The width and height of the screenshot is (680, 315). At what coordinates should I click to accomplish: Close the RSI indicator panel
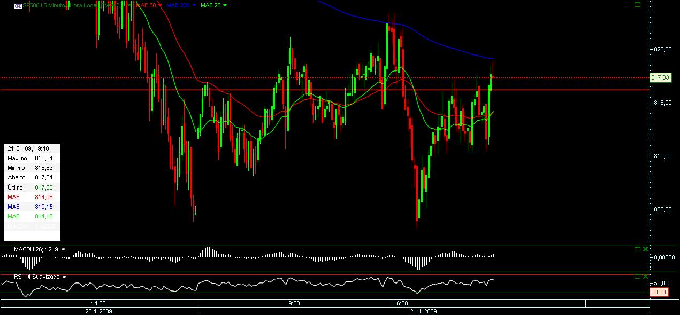[645, 277]
